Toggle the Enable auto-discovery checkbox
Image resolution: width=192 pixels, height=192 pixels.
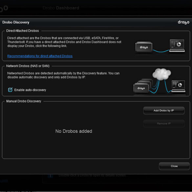point(10,90)
